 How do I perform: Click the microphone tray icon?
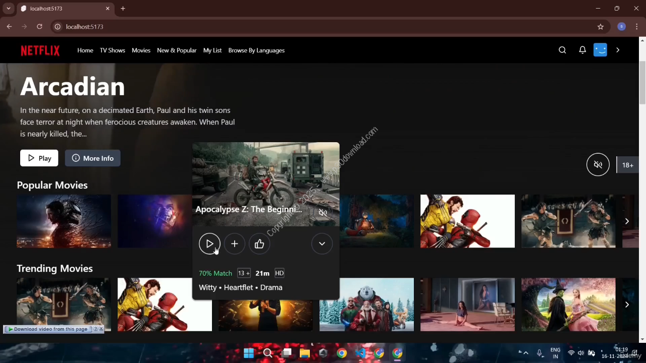540,353
